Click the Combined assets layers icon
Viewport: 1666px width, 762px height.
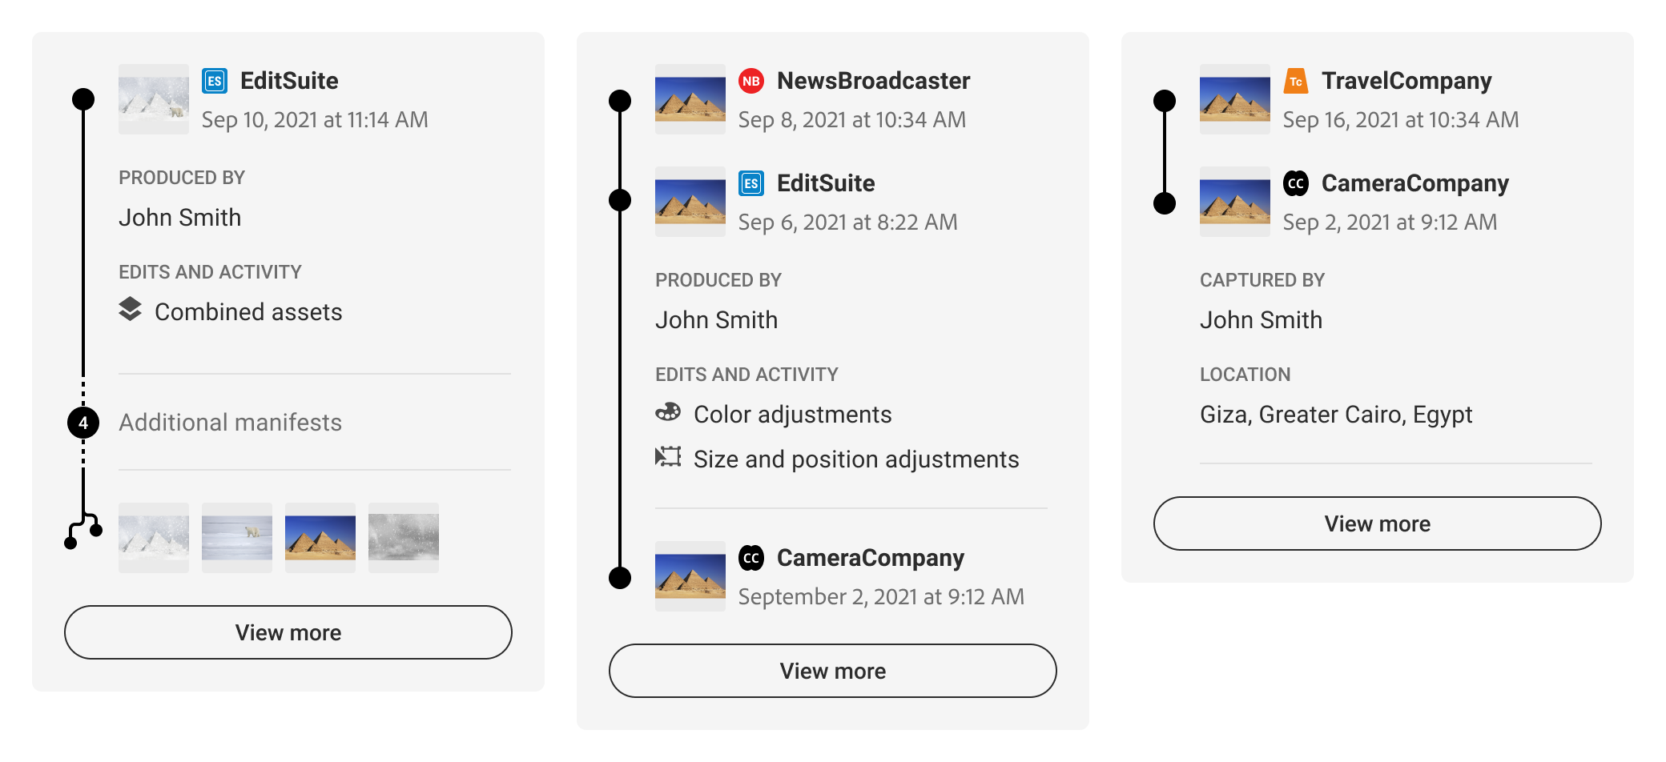coord(130,310)
